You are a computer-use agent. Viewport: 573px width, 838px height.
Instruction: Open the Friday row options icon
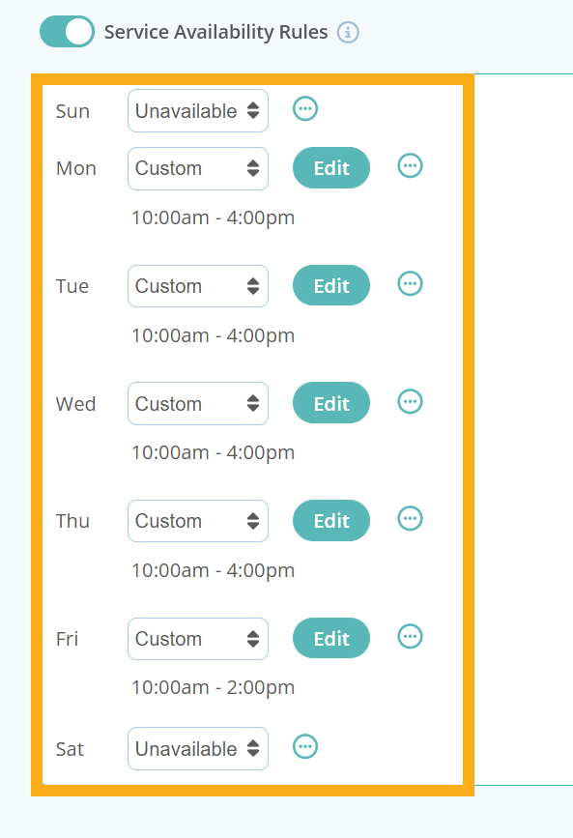pyautogui.click(x=410, y=636)
